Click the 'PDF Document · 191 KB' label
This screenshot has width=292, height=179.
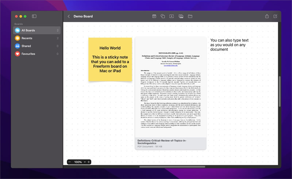tap(150, 147)
